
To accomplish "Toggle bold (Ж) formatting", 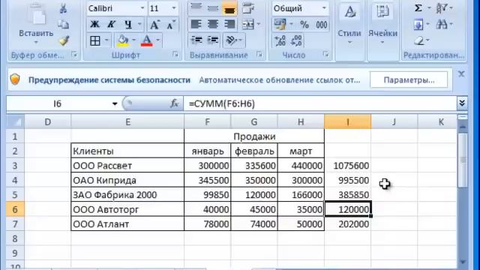I will 94,24.
